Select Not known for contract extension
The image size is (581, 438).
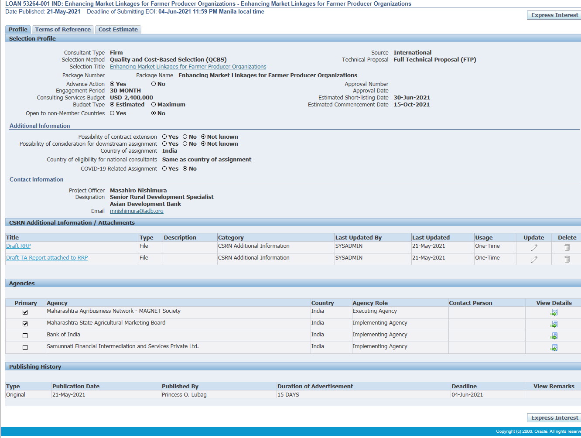point(203,137)
